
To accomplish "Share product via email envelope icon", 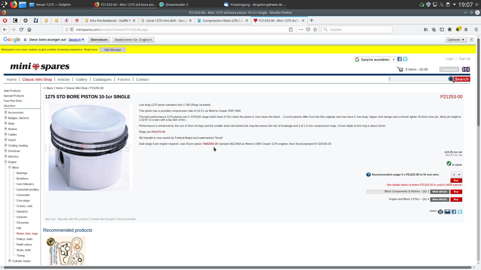I will 447,212.
